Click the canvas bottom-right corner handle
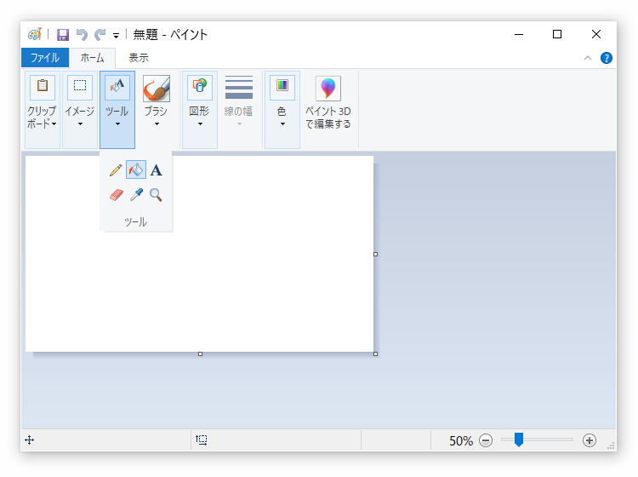 (375, 354)
